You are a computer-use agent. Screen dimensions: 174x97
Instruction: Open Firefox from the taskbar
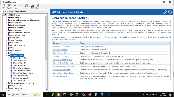[90, 95]
